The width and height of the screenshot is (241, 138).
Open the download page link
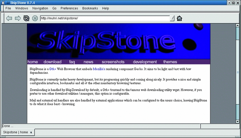coord(52,62)
